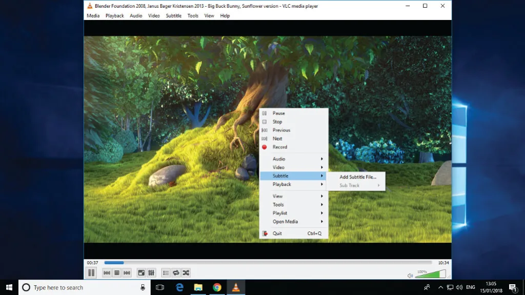Expand View submenu in context menu

tap(294, 196)
